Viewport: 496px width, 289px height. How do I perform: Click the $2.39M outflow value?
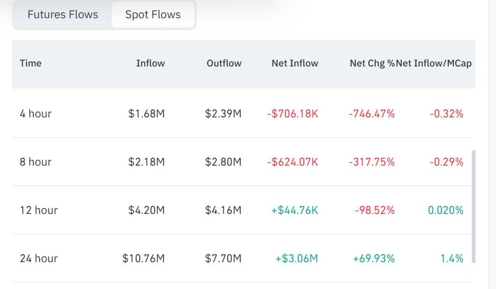tap(223, 114)
